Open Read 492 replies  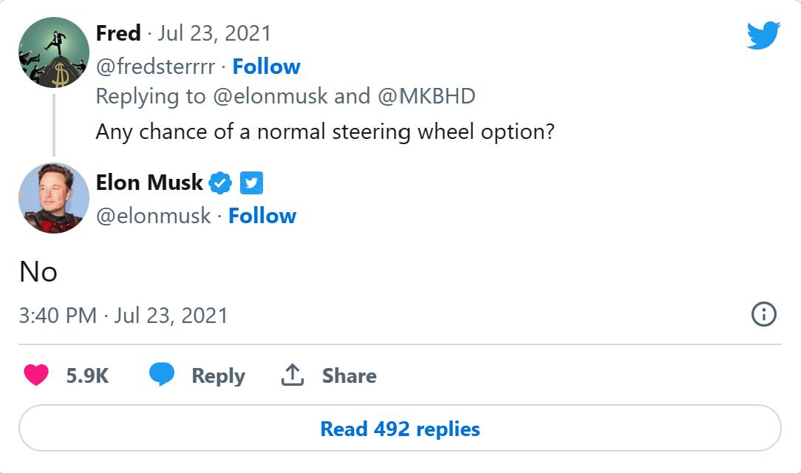click(400, 429)
